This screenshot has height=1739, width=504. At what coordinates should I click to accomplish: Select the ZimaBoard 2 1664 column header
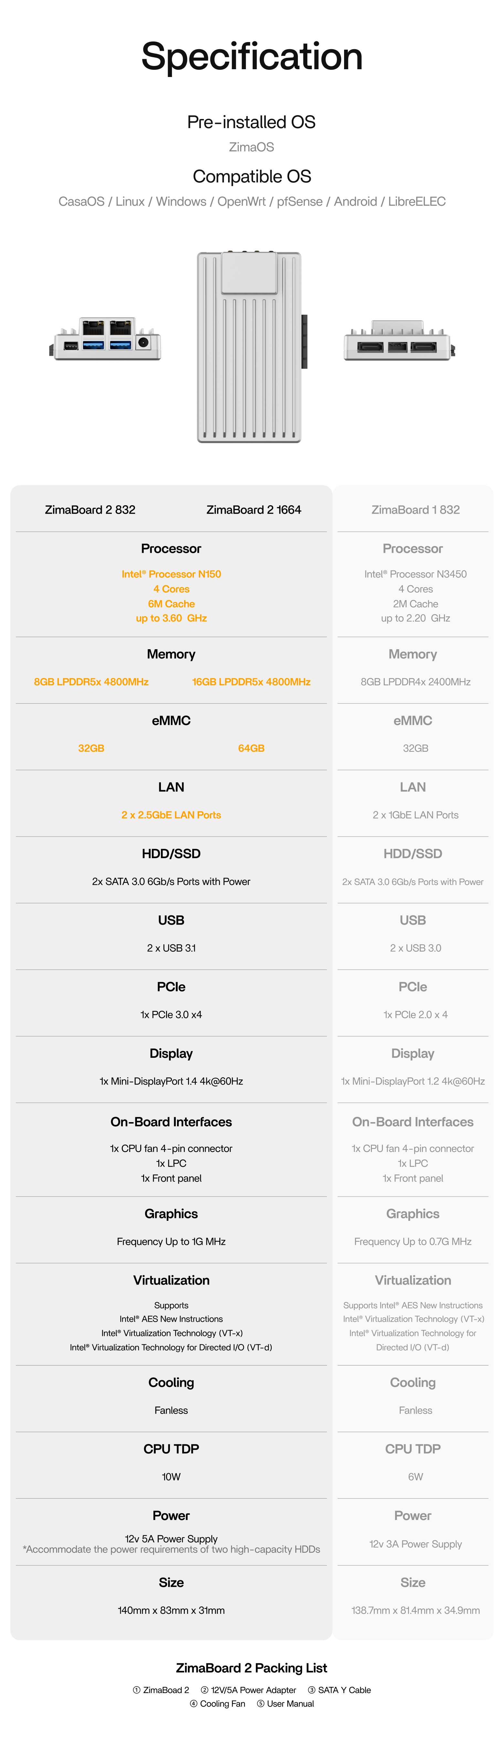pos(253,510)
